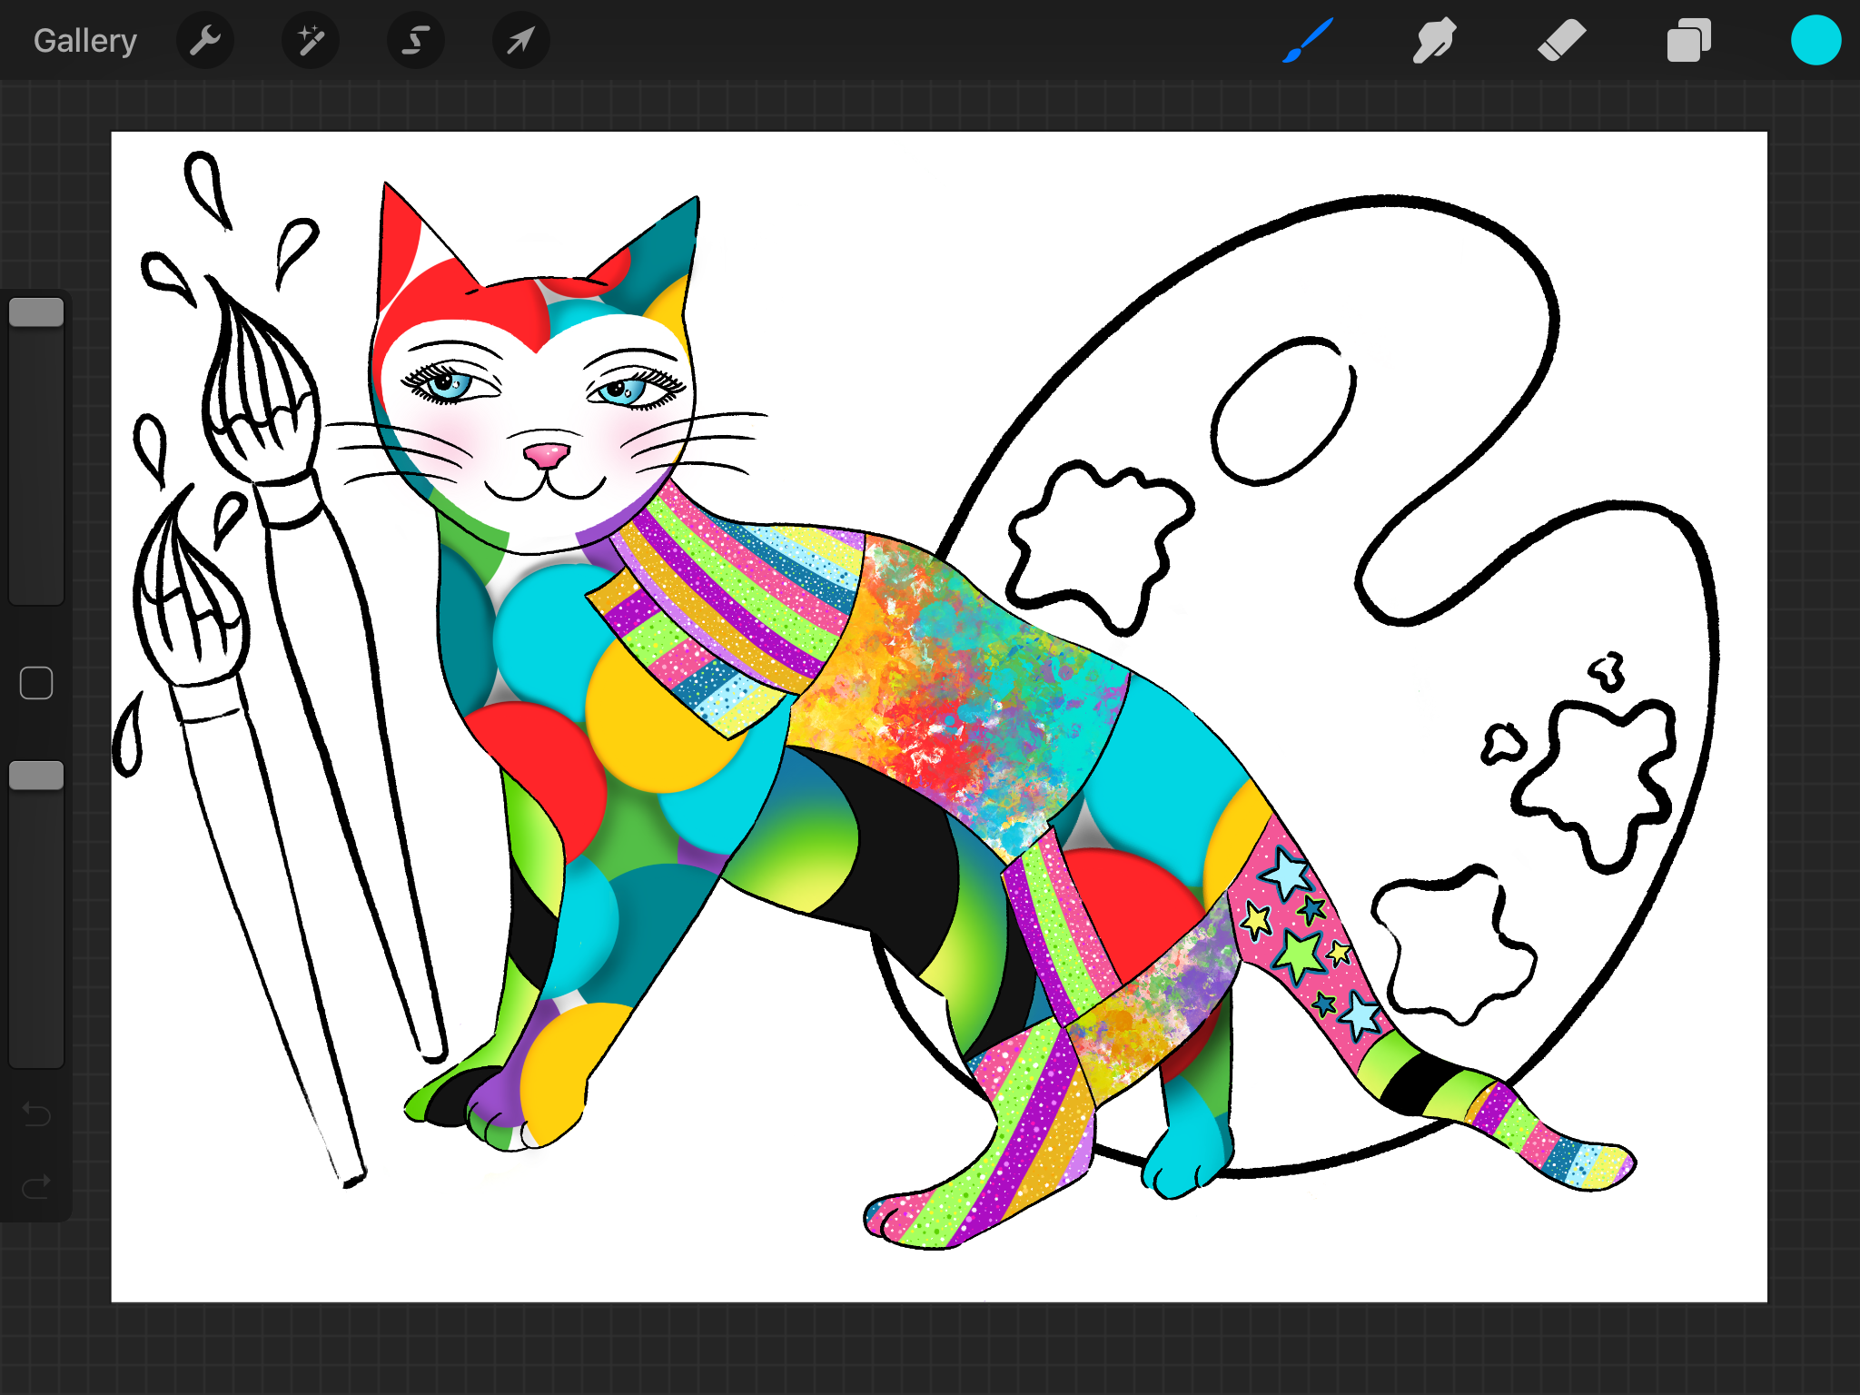Select the Smudge tool

pyautogui.click(x=1434, y=41)
